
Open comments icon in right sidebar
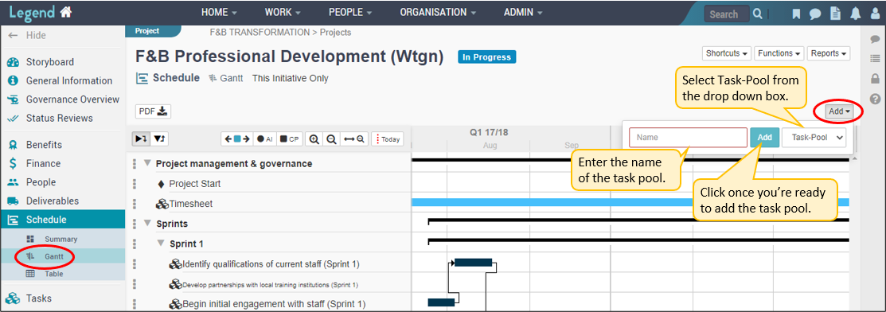tap(875, 39)
